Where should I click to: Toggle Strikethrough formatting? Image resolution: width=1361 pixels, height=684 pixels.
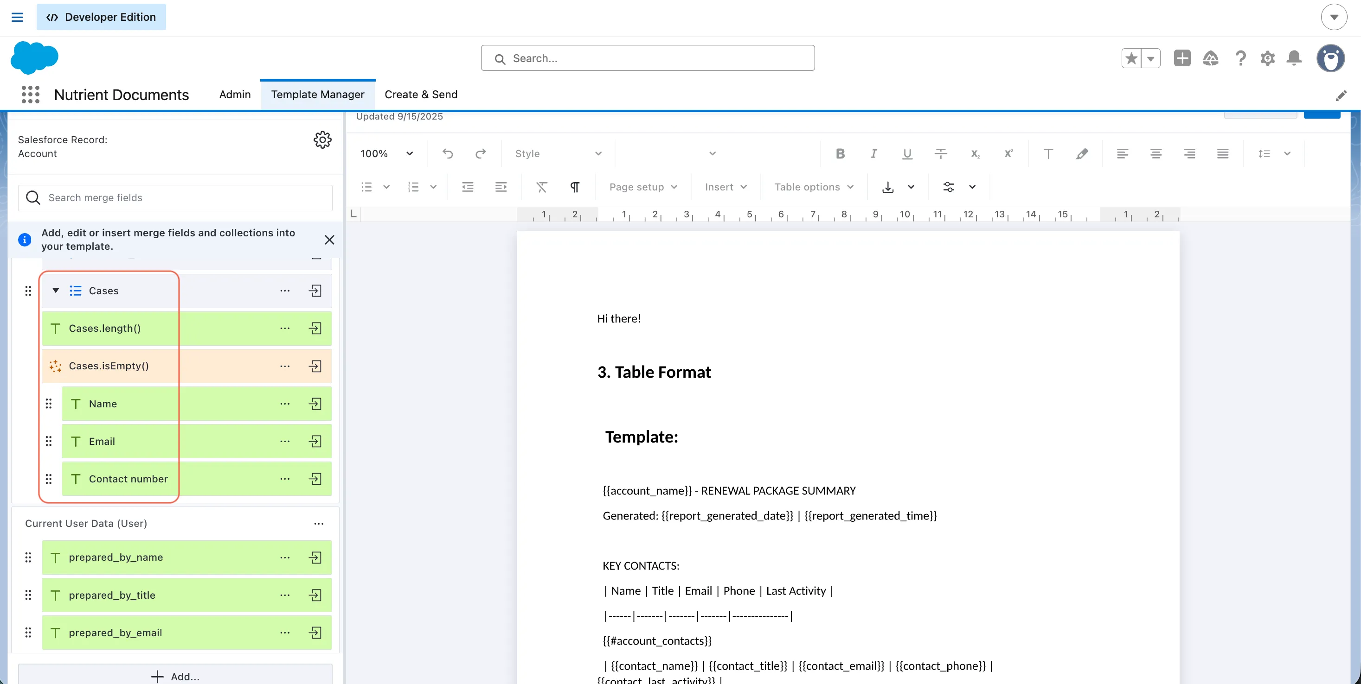pyautogui.click(x=941, y=153)
